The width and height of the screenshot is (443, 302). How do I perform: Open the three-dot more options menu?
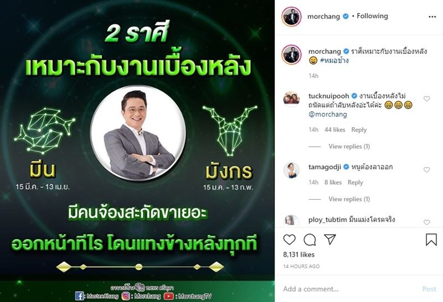432,17
